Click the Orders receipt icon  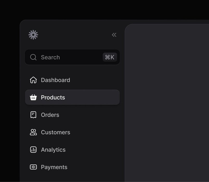(33, 115)
